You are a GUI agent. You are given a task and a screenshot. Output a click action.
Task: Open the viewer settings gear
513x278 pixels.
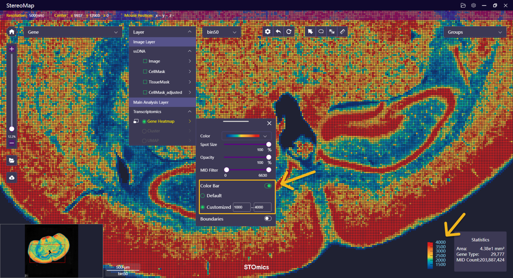tap(268, 32)
